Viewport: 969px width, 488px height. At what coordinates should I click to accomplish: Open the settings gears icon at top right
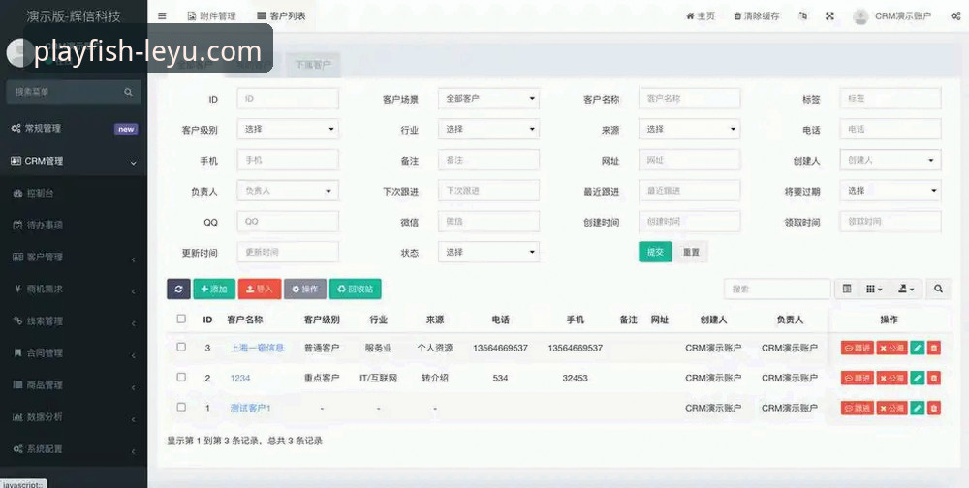coord(955,16)
